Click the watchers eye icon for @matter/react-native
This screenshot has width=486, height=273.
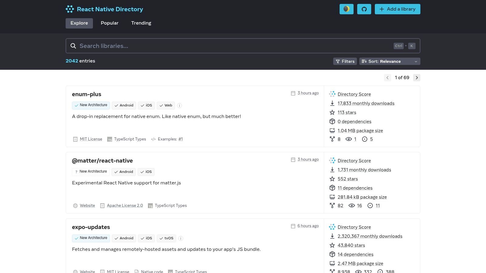click(351, 206)
